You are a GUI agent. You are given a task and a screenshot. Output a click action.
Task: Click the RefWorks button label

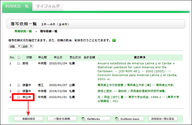[x=93, y=119]
